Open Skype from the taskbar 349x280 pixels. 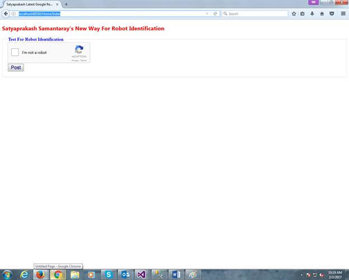click(x=109, y=274)
